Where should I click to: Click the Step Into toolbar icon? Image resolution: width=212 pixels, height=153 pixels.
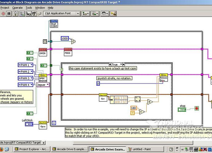(x=29, y=13)
